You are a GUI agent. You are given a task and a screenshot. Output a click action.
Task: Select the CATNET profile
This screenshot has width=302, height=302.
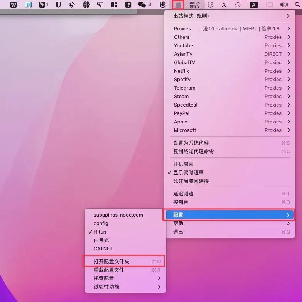125,249
